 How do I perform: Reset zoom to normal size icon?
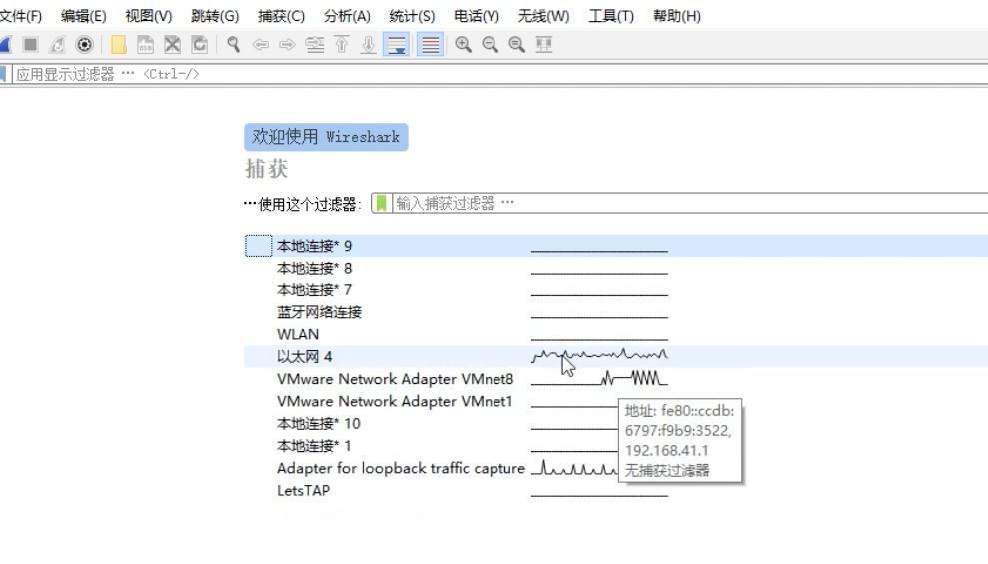click(517, 45)
